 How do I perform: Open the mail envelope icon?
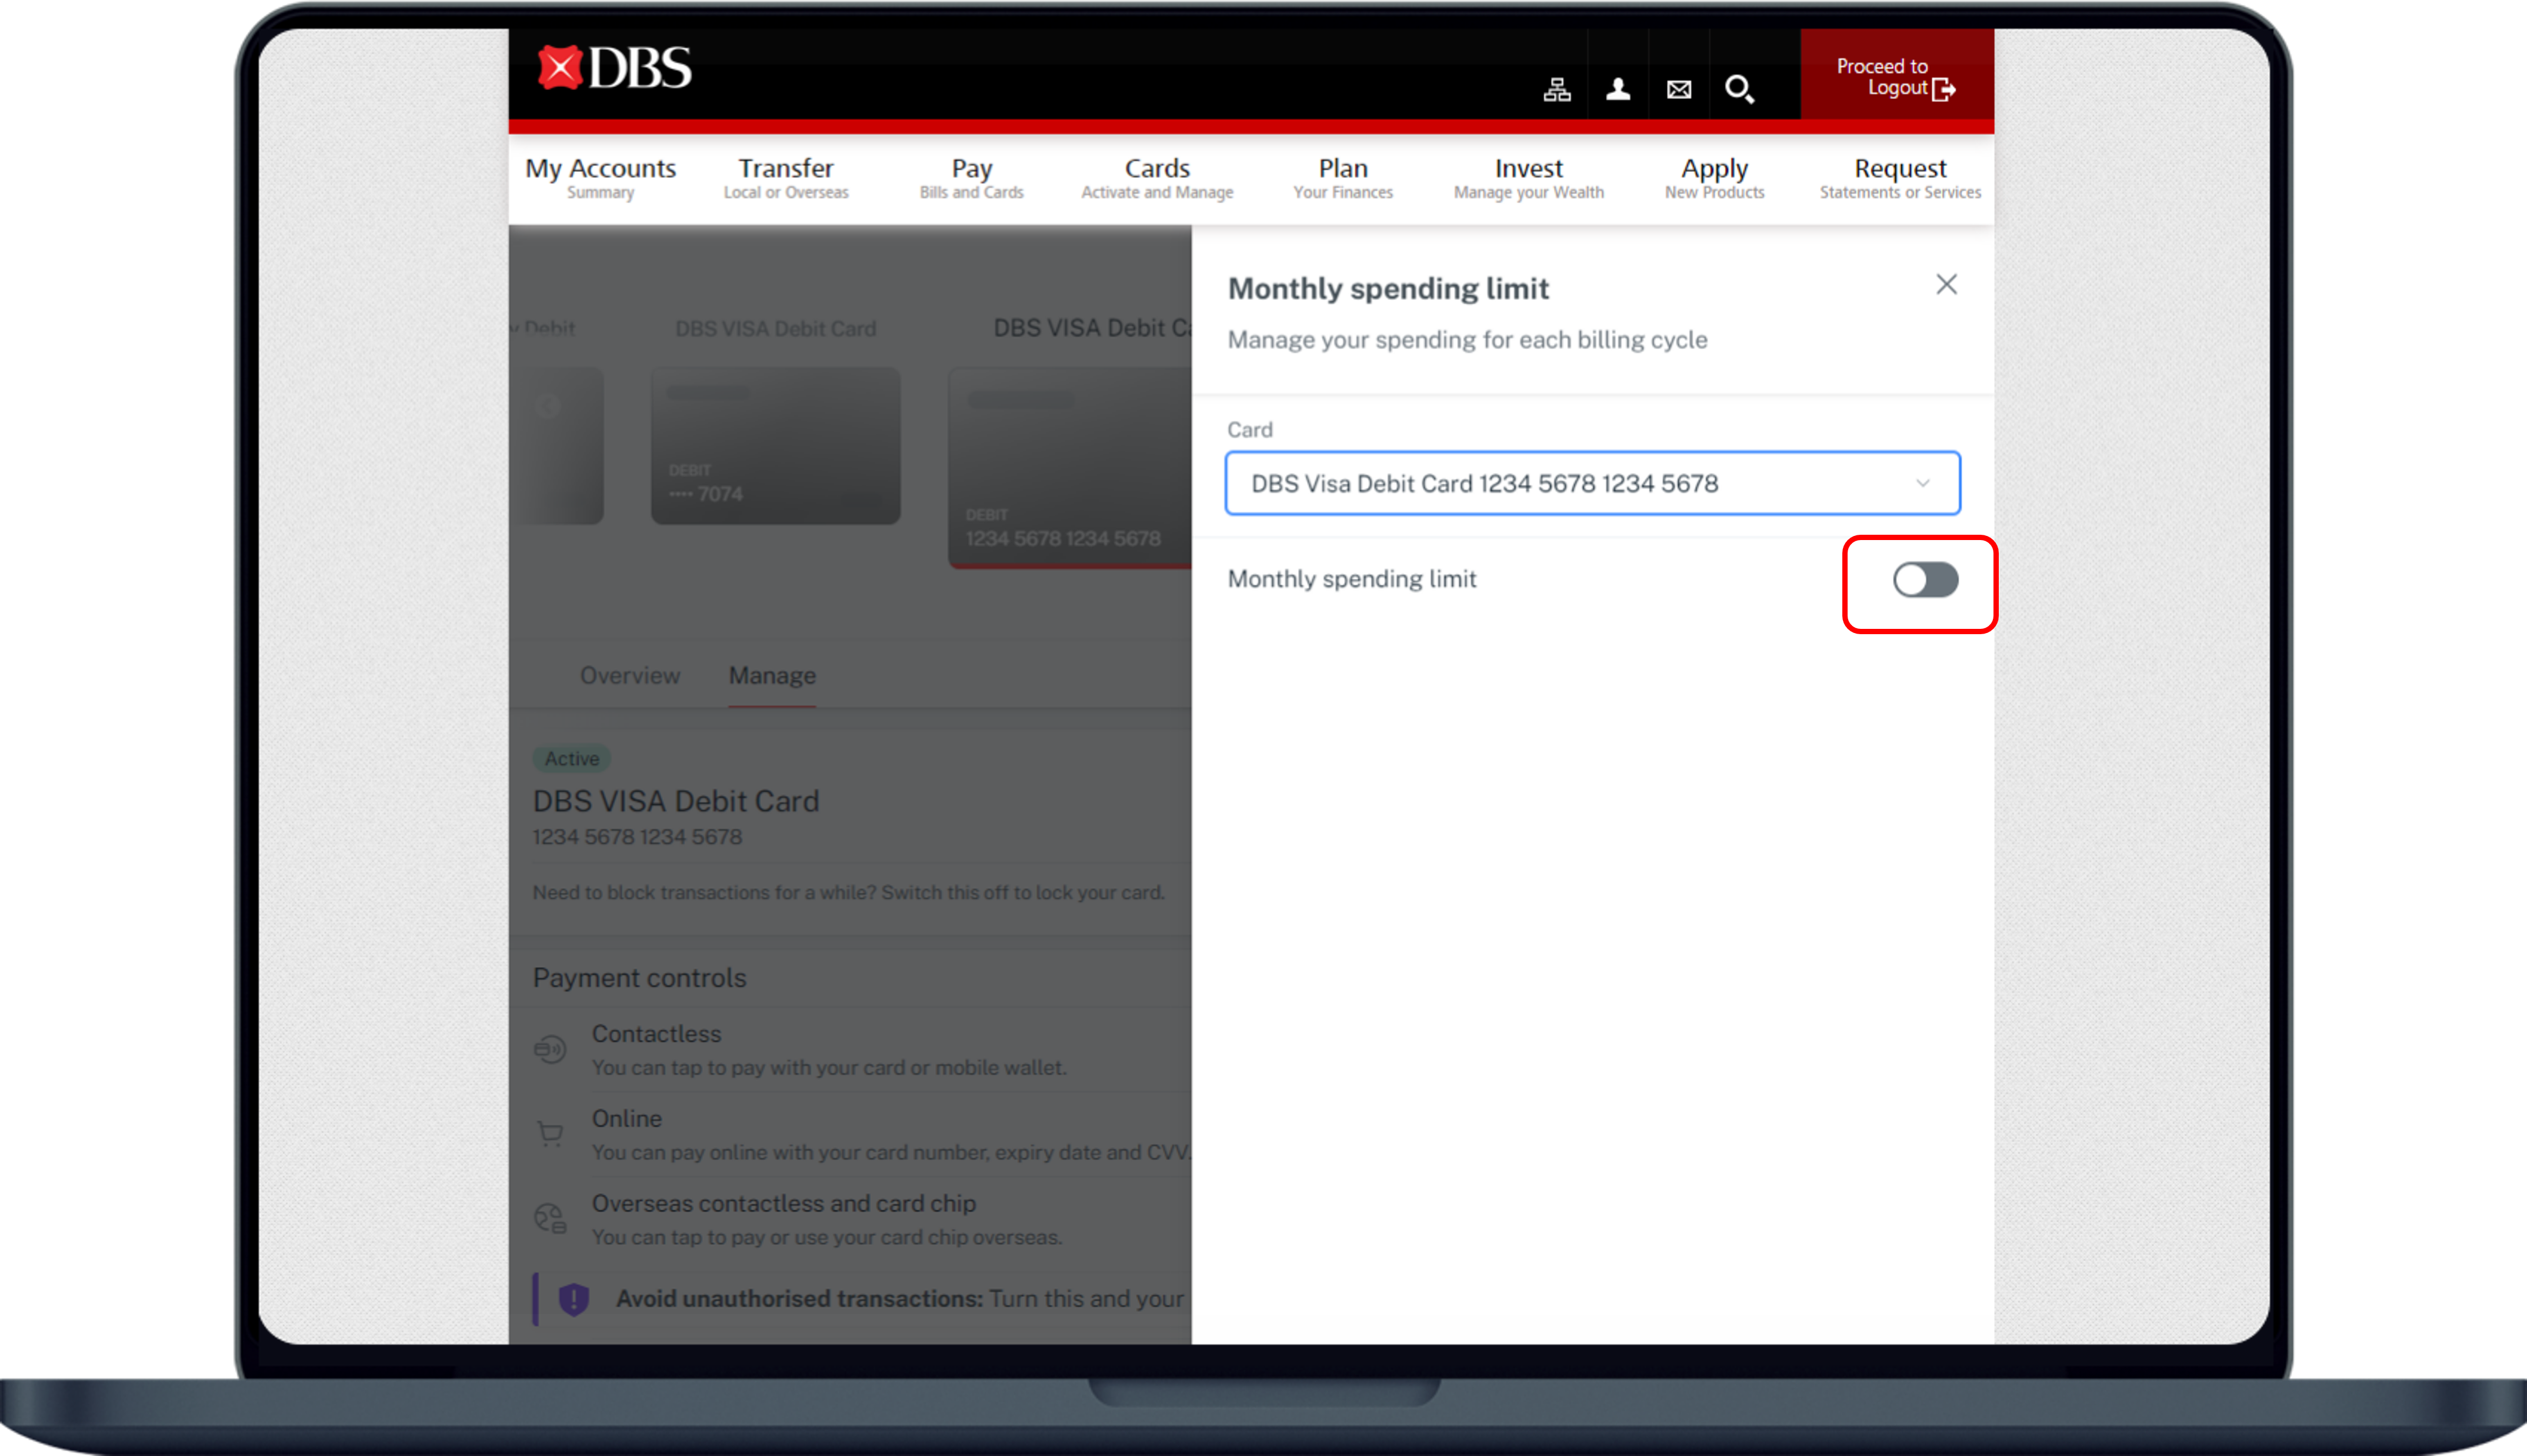point(1678,90)
